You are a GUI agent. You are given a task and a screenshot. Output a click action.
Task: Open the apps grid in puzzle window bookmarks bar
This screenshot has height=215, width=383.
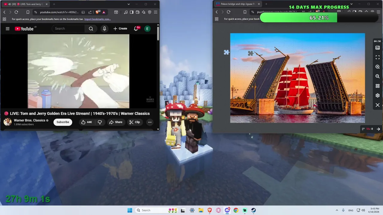pyautogui.click(x=217, y=19)
